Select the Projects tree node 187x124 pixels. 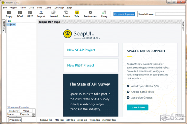click(11, 24)
